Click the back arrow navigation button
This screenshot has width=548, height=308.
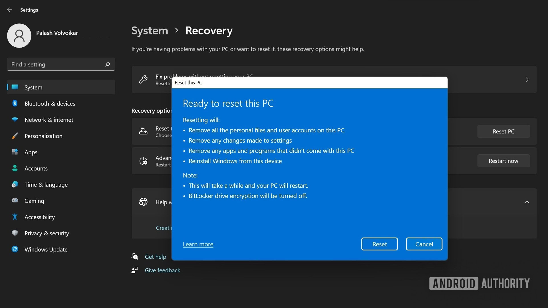tap(9, 10)
